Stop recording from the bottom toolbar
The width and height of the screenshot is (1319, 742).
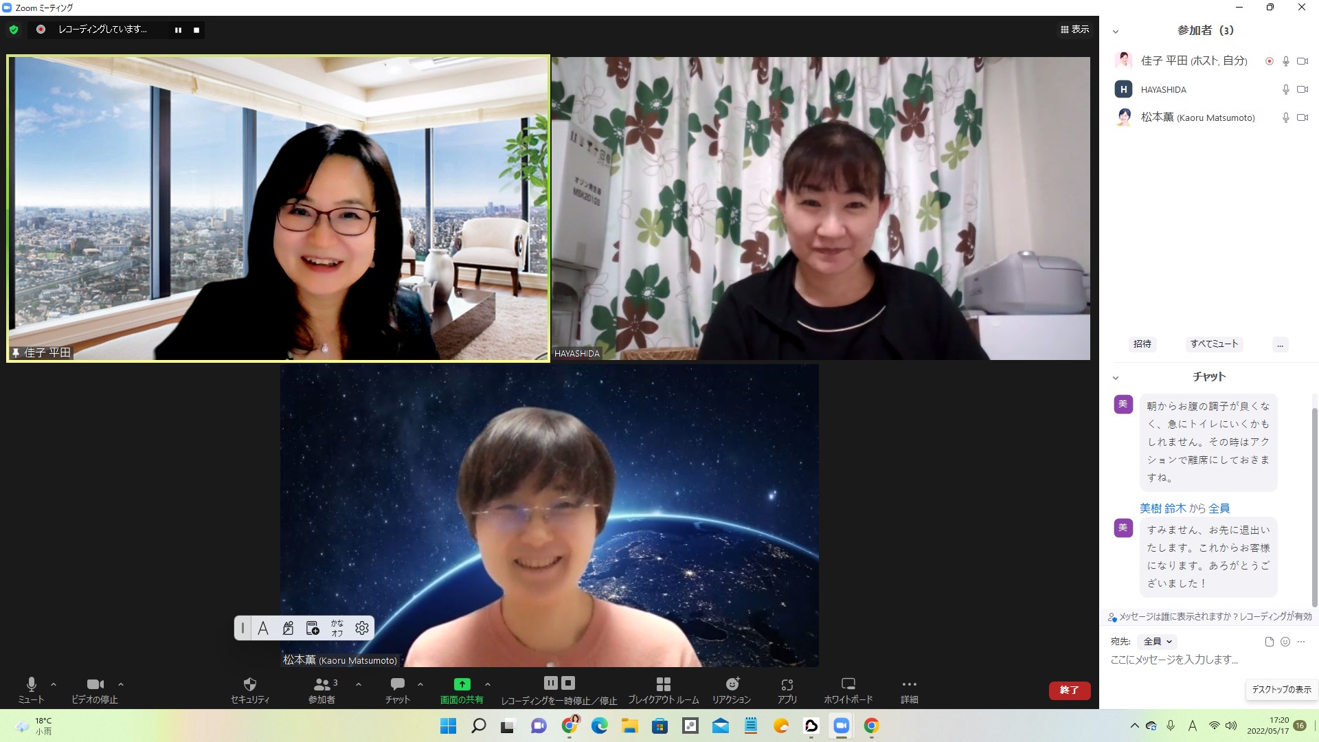click(x=568, y=683)
